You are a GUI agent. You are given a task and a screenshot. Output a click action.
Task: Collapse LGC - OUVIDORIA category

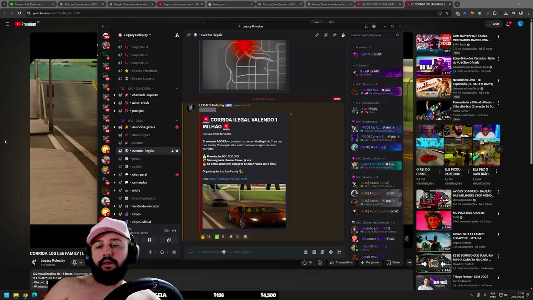(137, 89)
